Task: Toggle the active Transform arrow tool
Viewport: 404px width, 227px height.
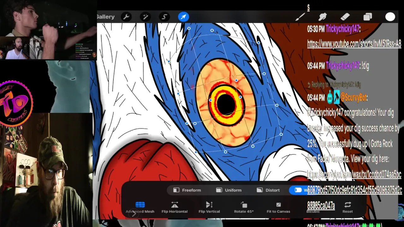Action: 183,17
